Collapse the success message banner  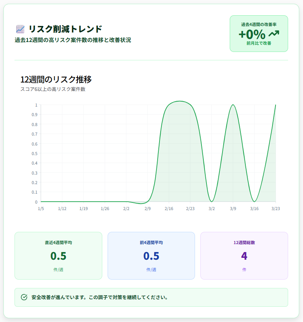[151, 297]
